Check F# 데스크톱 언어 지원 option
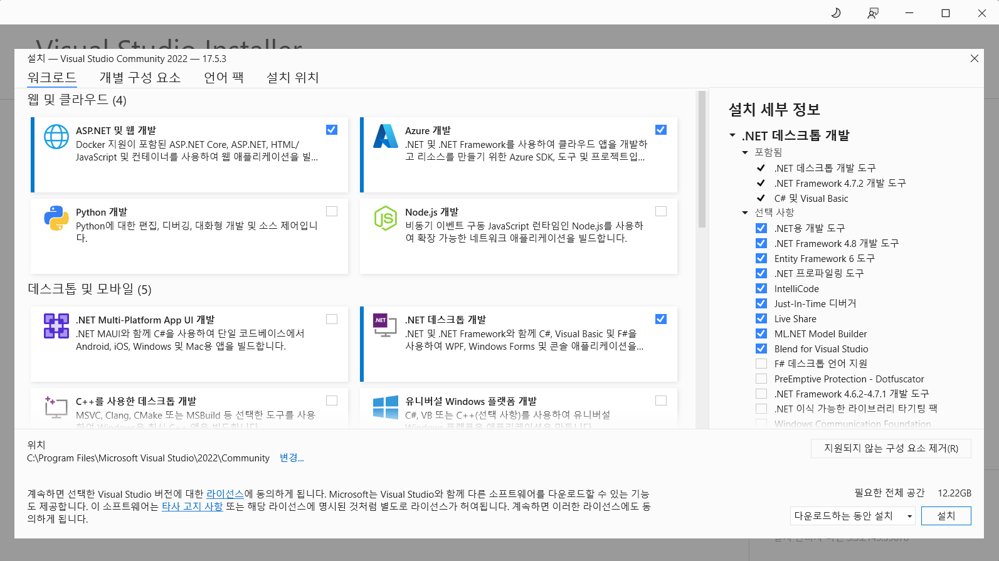The width and height of the screenshot is (999, 561). (761, 364)
